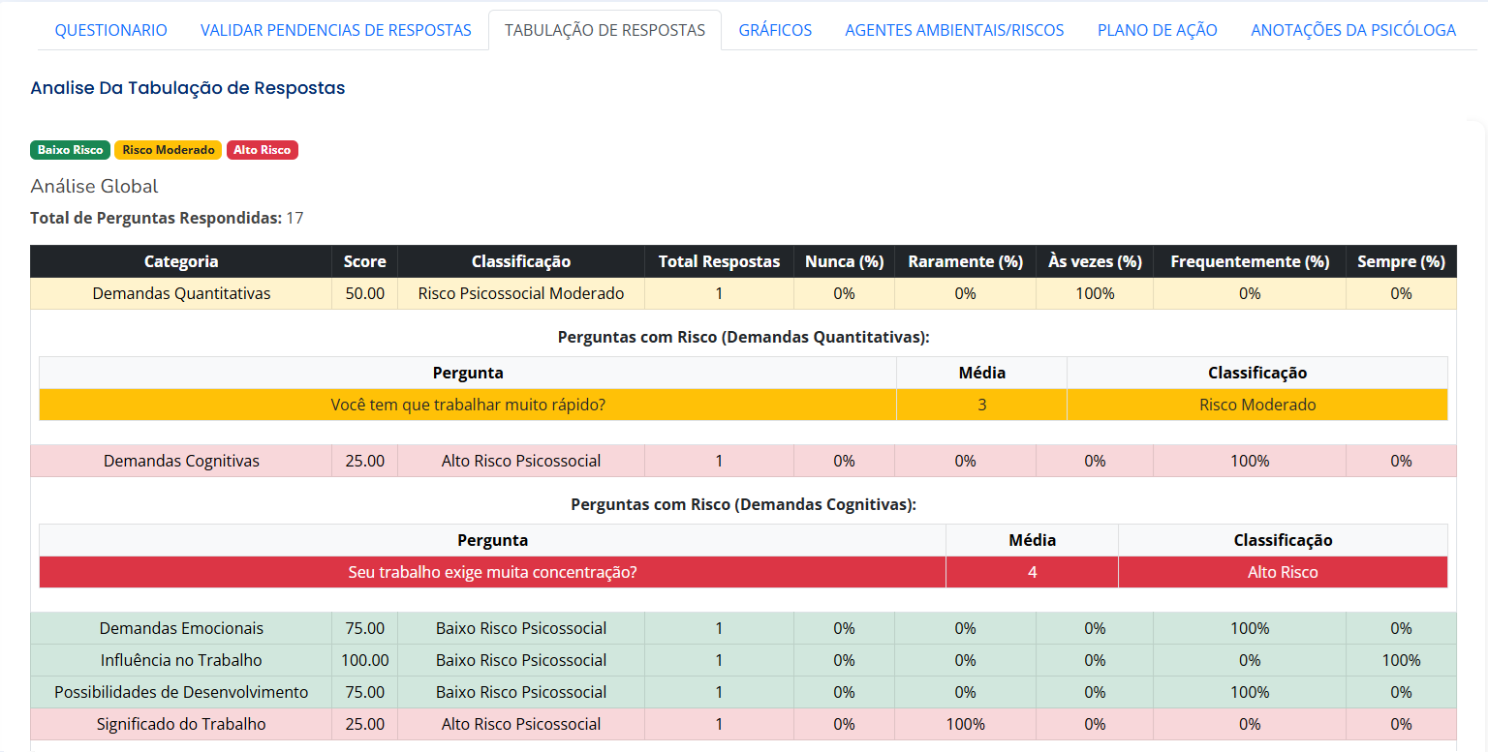Switch to Validar Pendencias de Respostas tab
1488x752 pixels.
point(335,30)
